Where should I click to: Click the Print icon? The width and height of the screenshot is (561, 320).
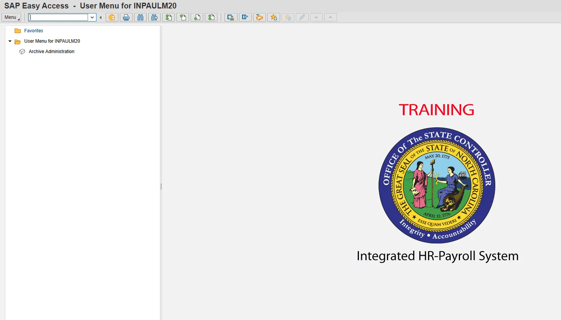[x=126, y=17]
